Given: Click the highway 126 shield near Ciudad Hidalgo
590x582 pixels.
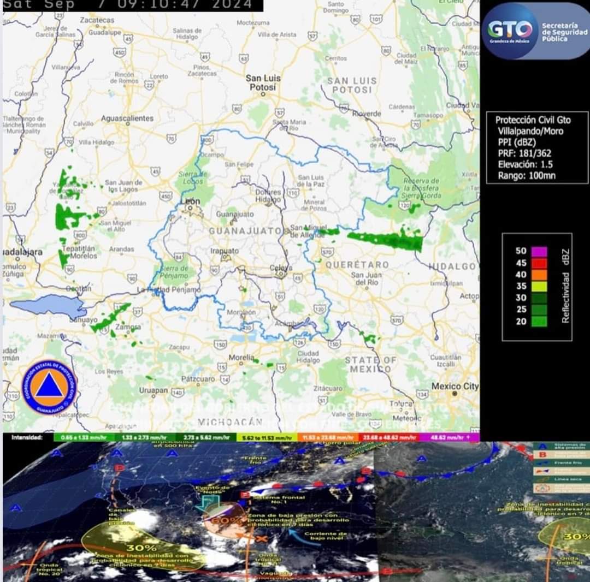Looking at the screenshot, I should click(299, 342).
